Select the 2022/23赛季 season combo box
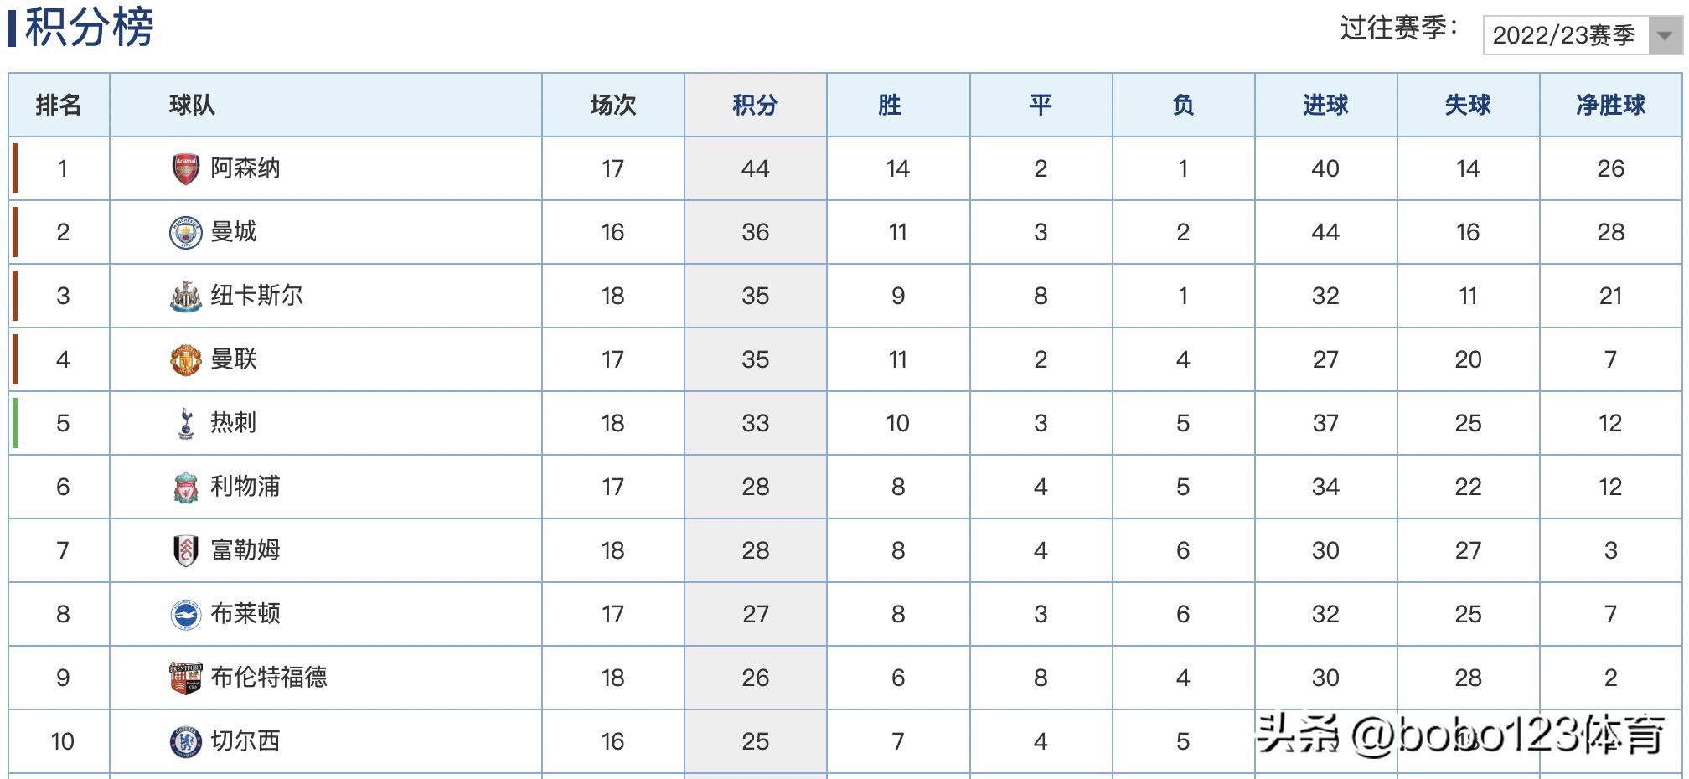This screenshot has width=1689, height=779. coord(1583,35)
